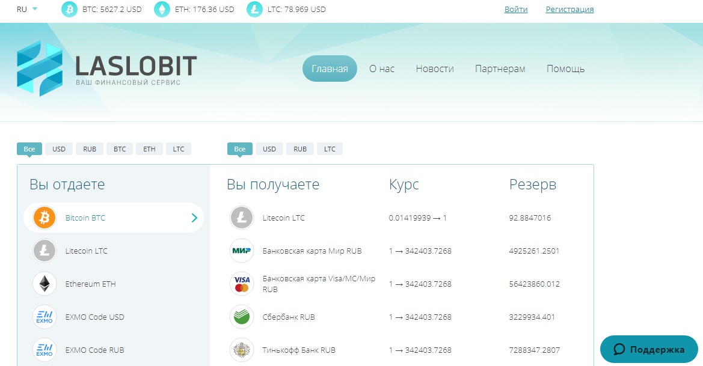Click the Мир card icon
Viewport: 703px width, 366px height.
point(242,251)
